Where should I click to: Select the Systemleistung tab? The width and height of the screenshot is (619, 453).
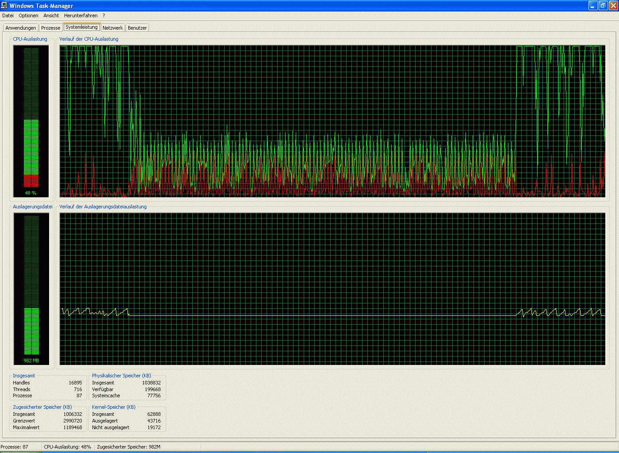click(81, 27)
